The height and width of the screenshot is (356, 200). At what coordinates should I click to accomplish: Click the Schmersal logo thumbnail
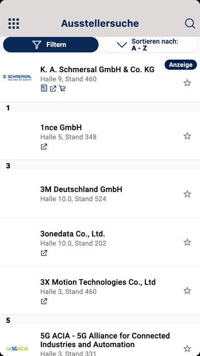(x=17, y=78)
